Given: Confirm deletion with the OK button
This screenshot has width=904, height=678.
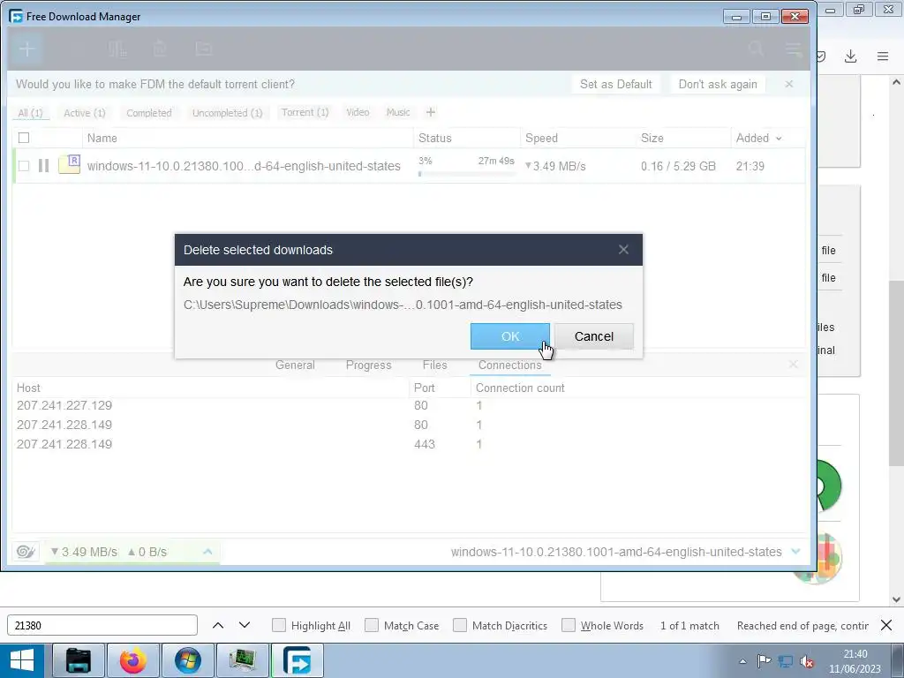Looking at the screenshot, I should pyautogui.click(x=510, y=336).
